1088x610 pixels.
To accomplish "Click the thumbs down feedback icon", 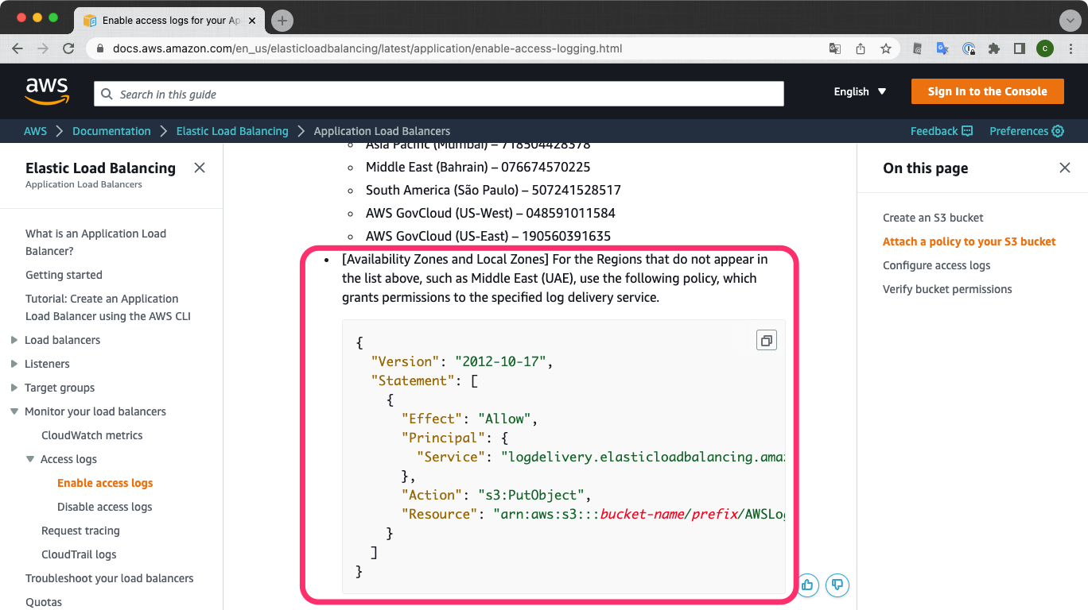I will click(x=837, y=585).
